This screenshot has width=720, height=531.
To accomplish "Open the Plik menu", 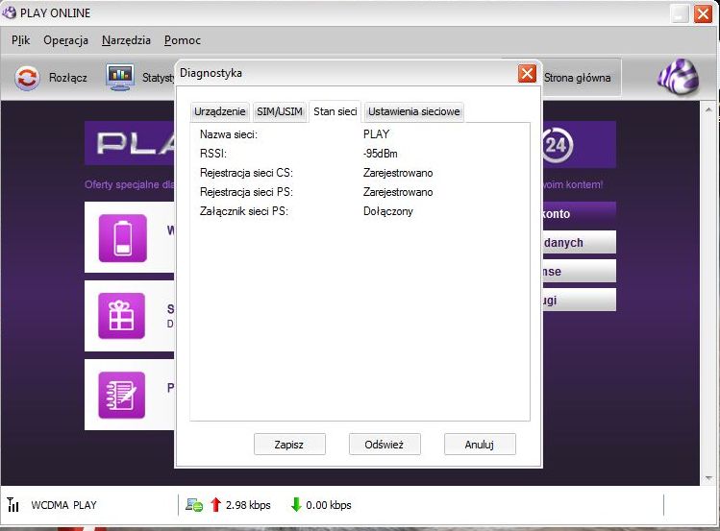I will (21, 40).
